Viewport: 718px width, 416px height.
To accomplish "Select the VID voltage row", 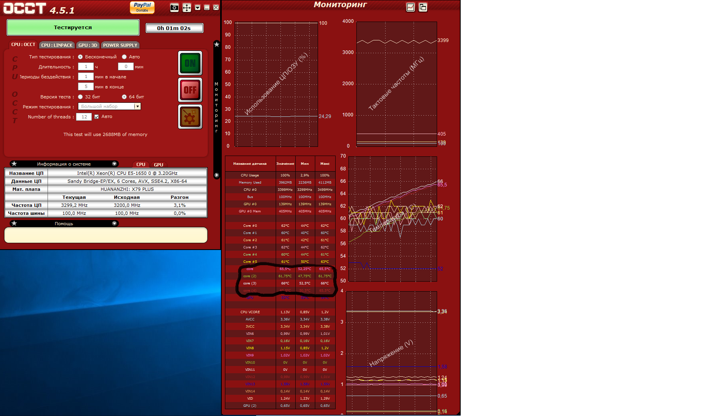I will (x=280, y=398).
